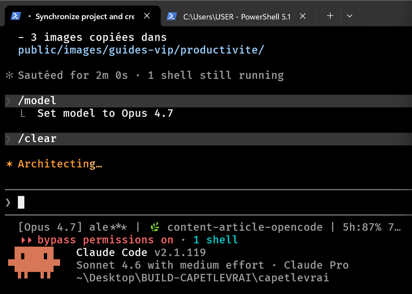Click 'Sautéed for 2m 0s' status line
Screen dimensions: 412x294
tap(73, 75)
